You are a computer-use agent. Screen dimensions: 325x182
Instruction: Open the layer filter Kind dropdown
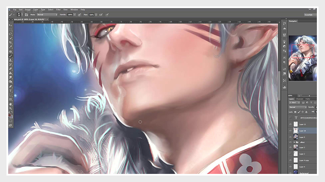[x=294, y=103]
